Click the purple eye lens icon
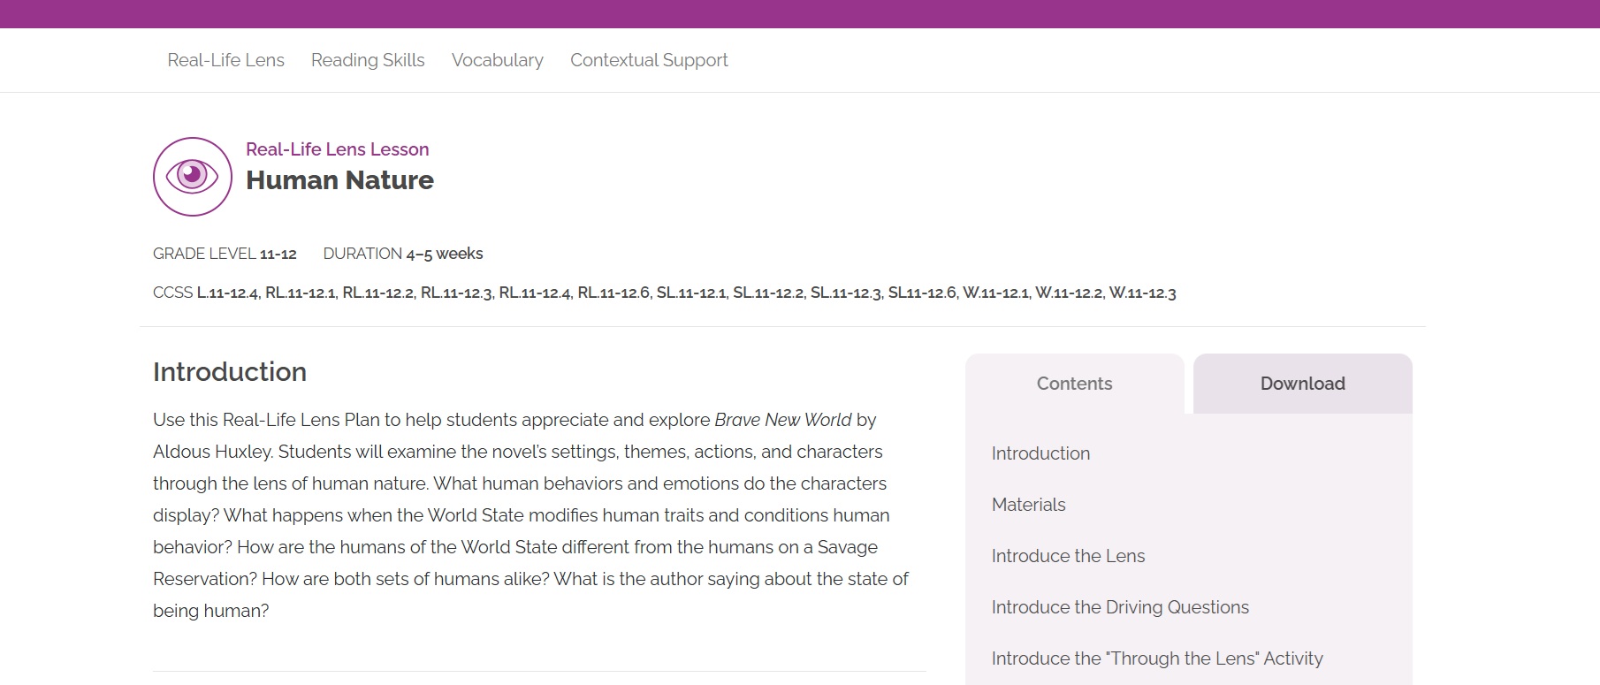This screenshot has width=1600, height=685. (192, 177)
